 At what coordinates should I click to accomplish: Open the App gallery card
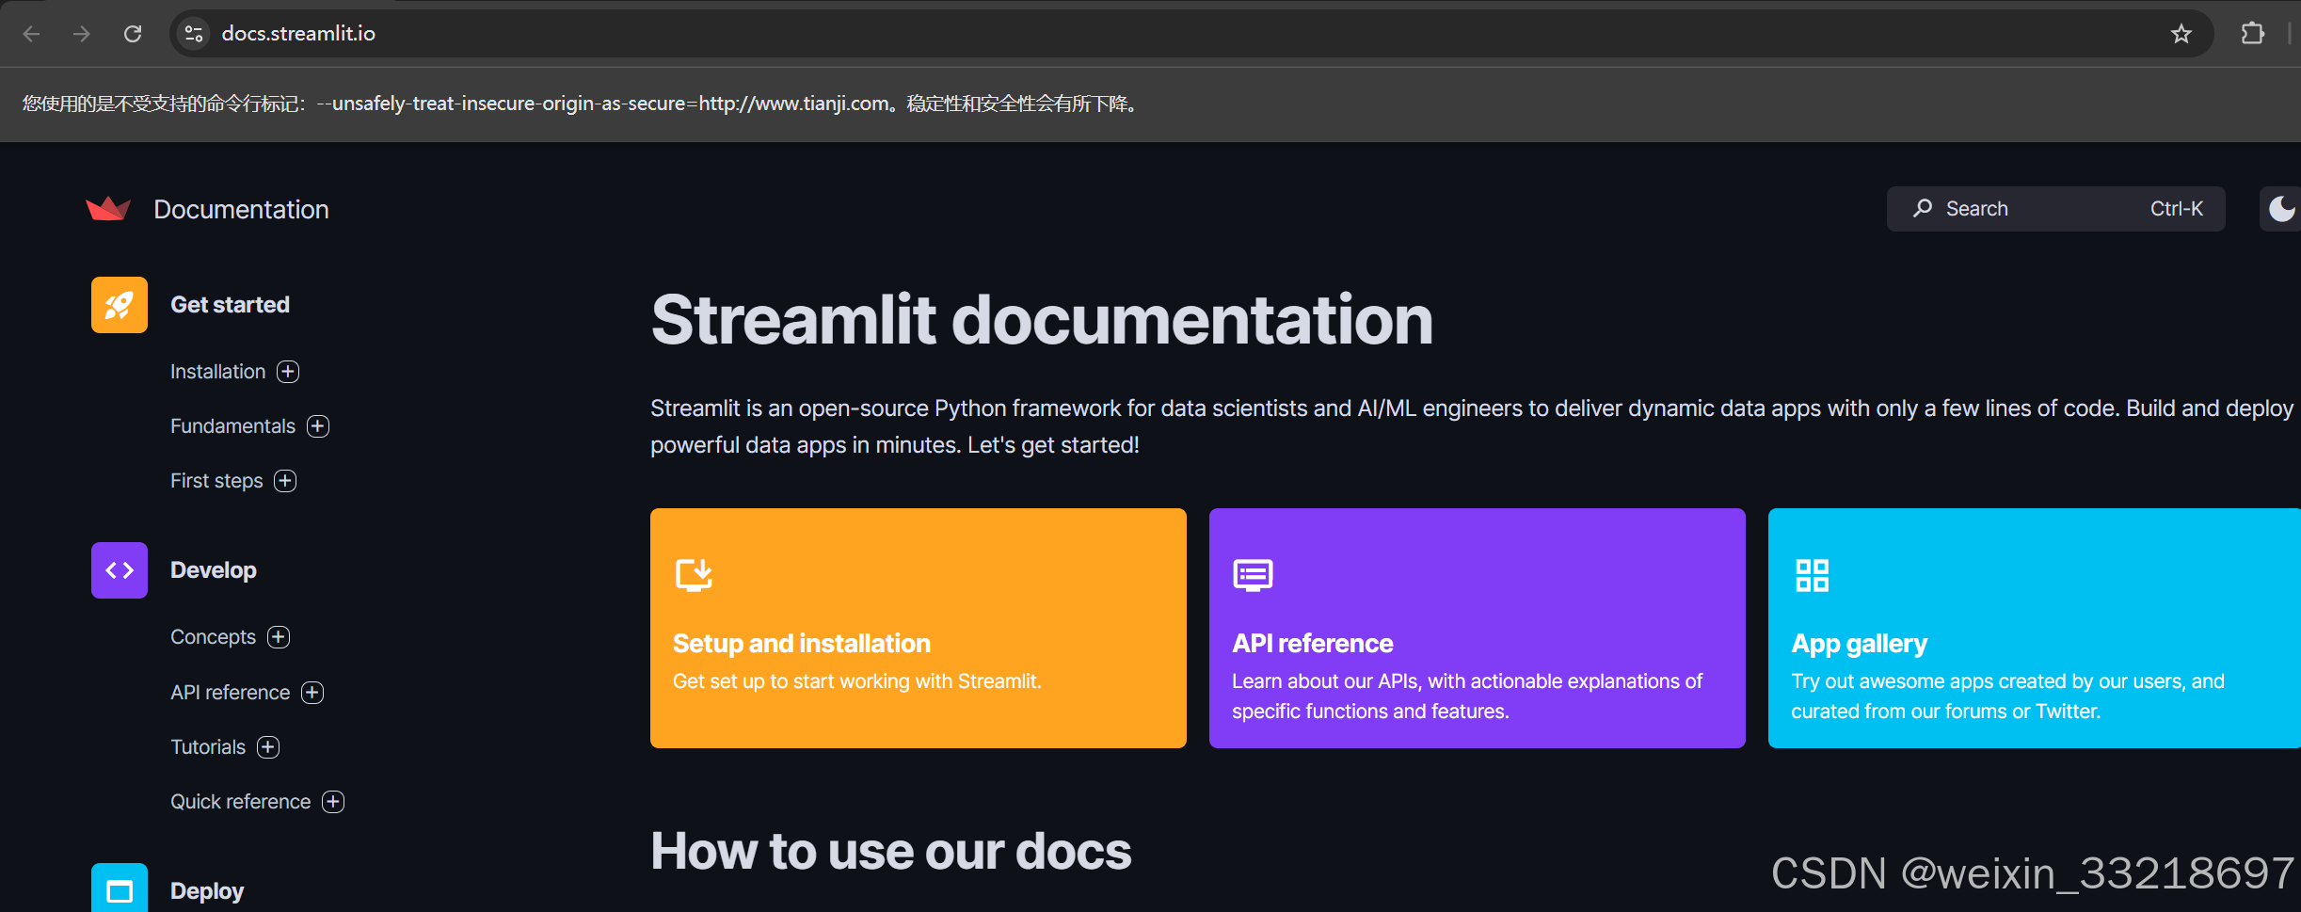pyautogui.click(x=2035, y=629)
